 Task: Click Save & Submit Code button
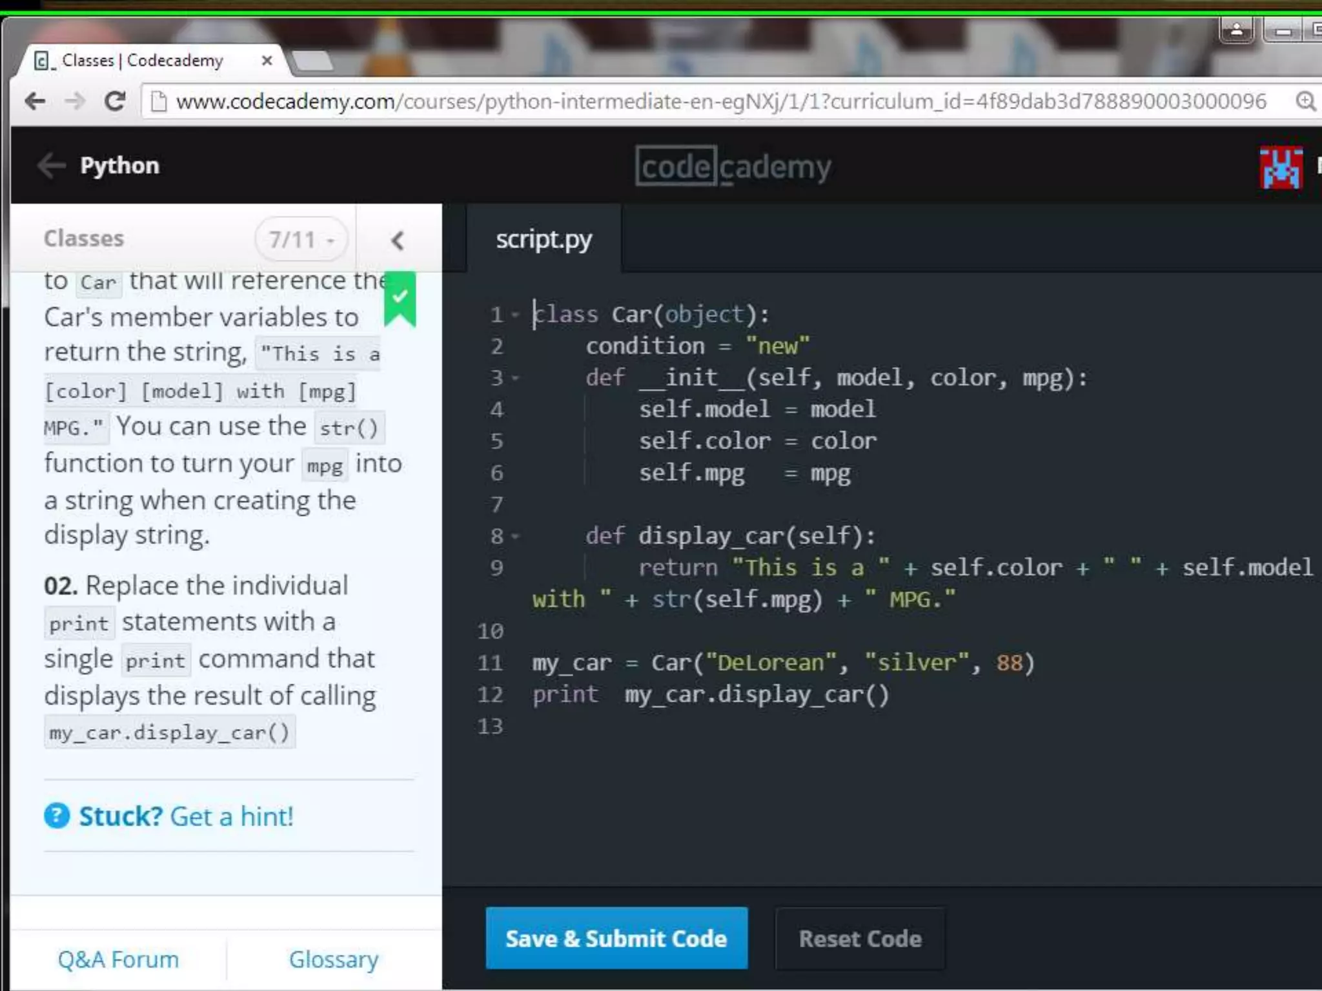coord(616,938)
